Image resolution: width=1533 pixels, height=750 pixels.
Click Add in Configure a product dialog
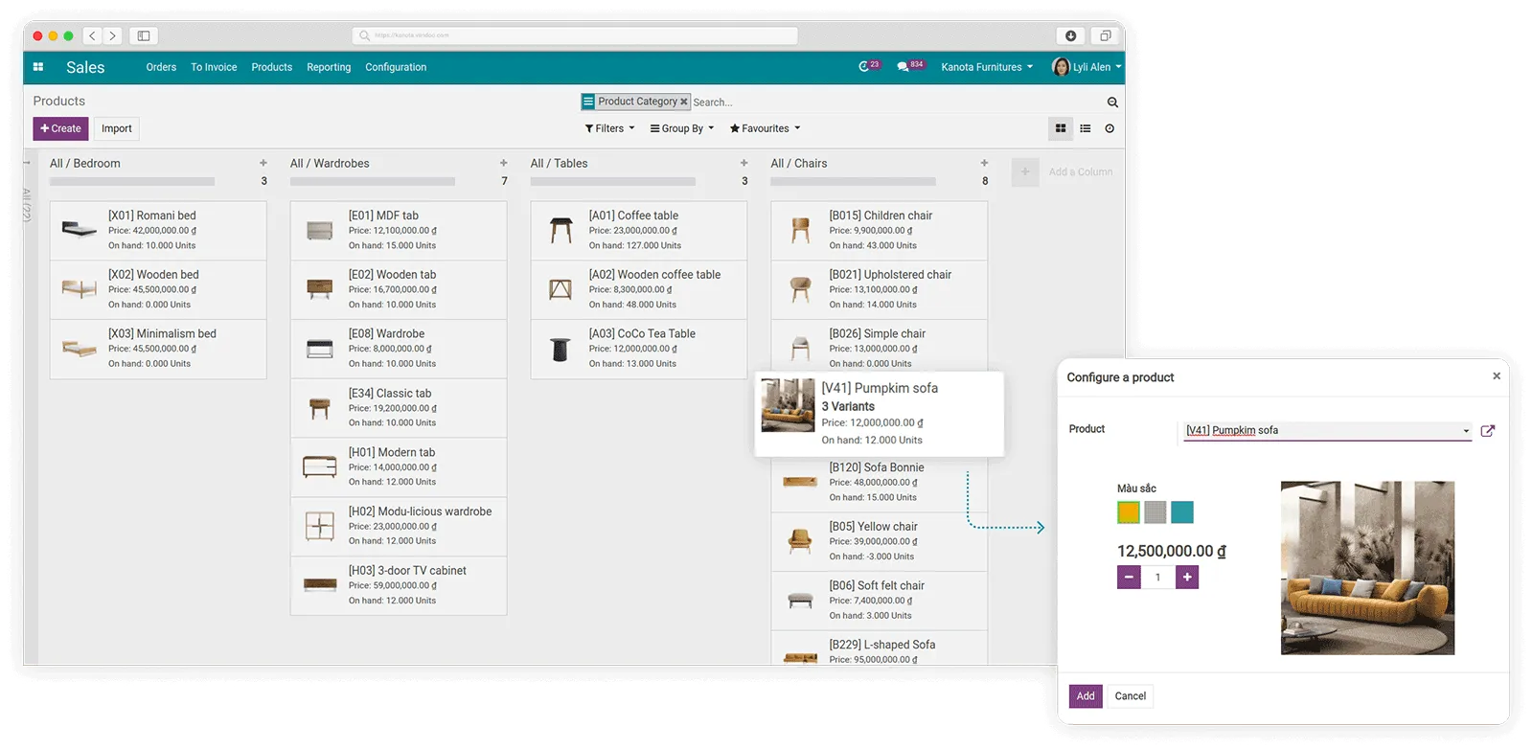tap(1086, 696)
